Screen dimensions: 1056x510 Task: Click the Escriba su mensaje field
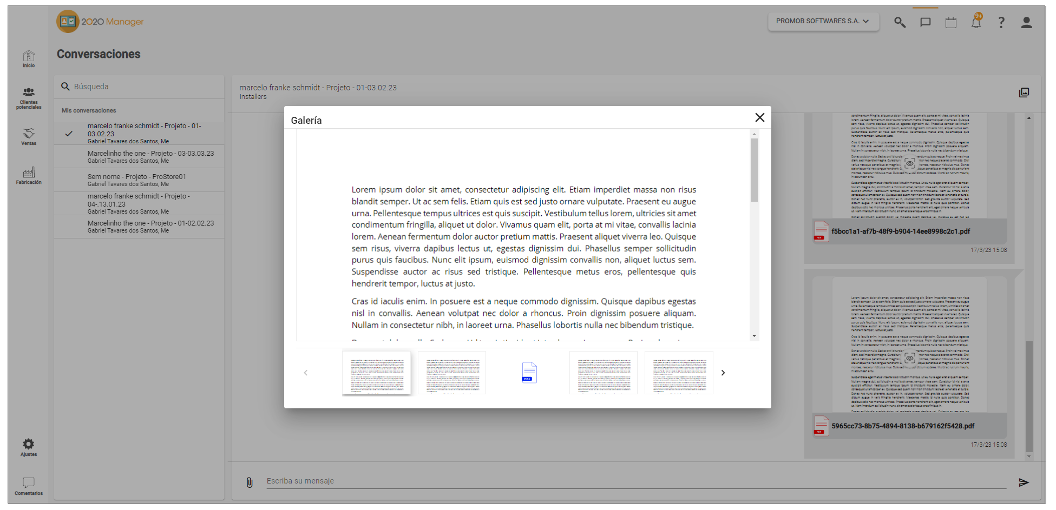(636, 481)
